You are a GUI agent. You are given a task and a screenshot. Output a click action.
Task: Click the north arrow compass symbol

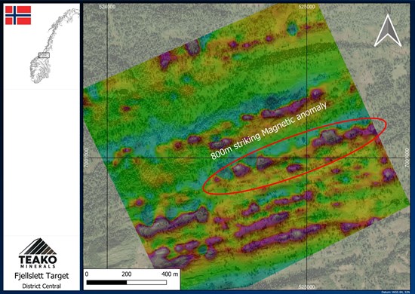pos(388,30)
